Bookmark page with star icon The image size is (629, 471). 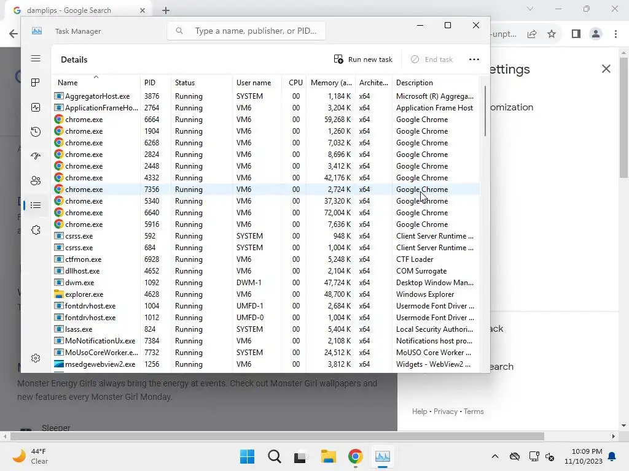pyautogui.click(x=552, y=34)
